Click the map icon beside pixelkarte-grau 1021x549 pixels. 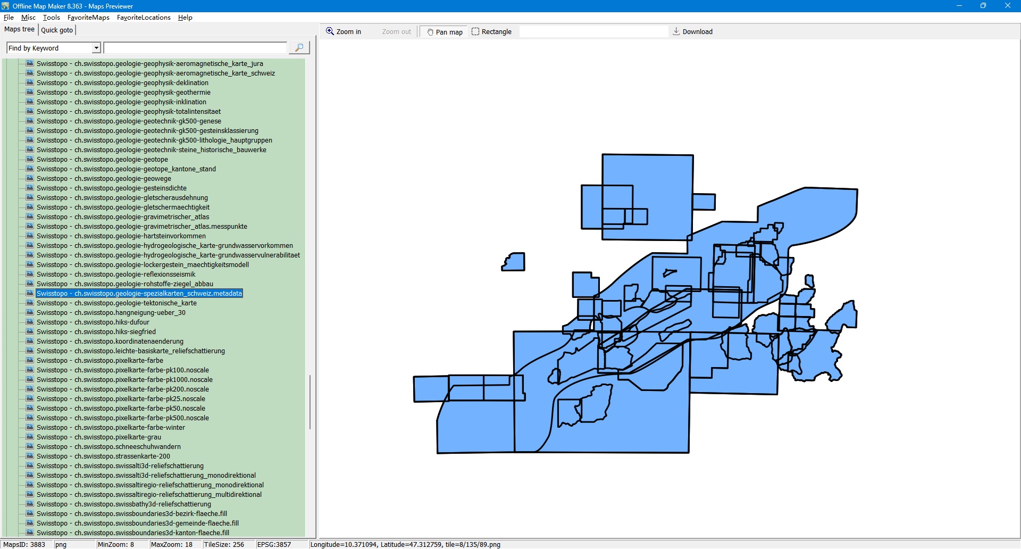coord(30,437)
